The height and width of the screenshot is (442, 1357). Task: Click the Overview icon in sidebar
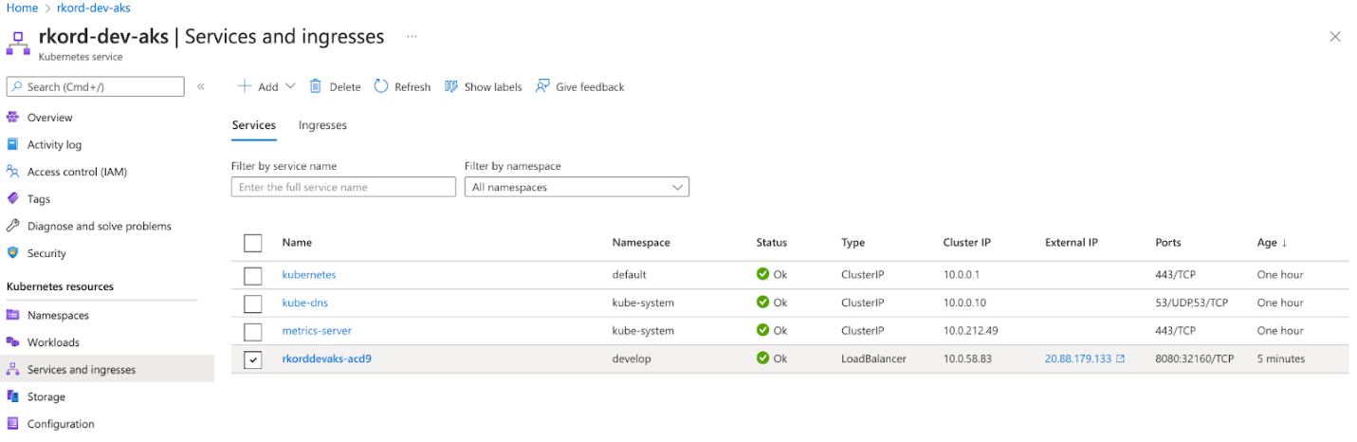point(12,118)
